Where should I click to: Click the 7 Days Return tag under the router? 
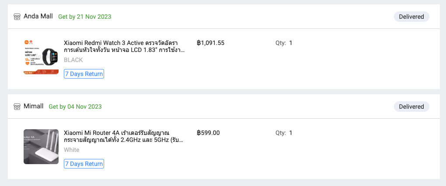click(x=84, y=164)
